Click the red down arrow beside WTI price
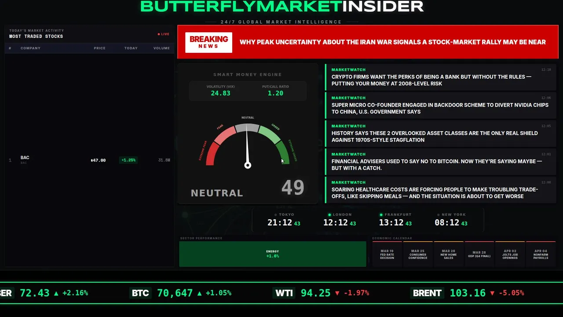 click(x=337, y=293)
